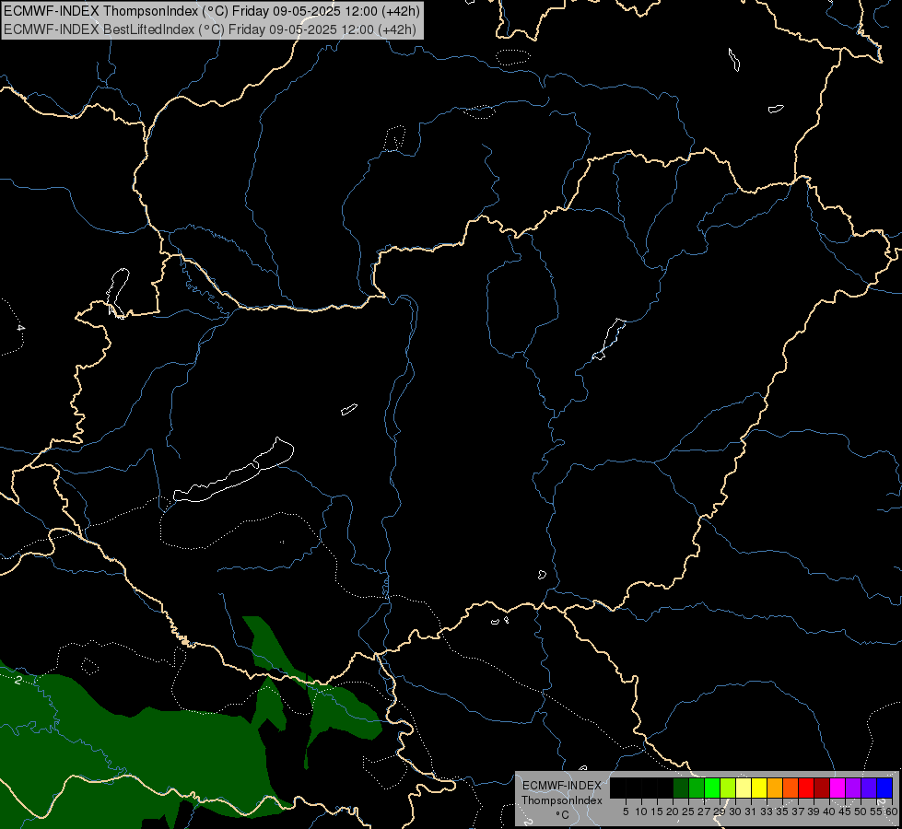The image size is (902, 829).
Task: Select the bright red 37-39 legend swatch
Action: pos(806,788)
